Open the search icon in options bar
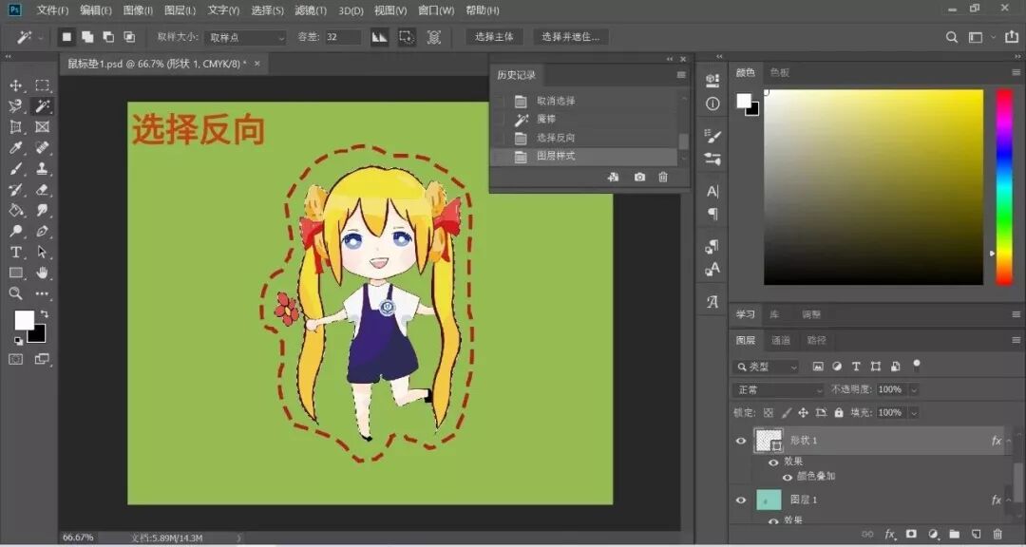 click(952, 37)
